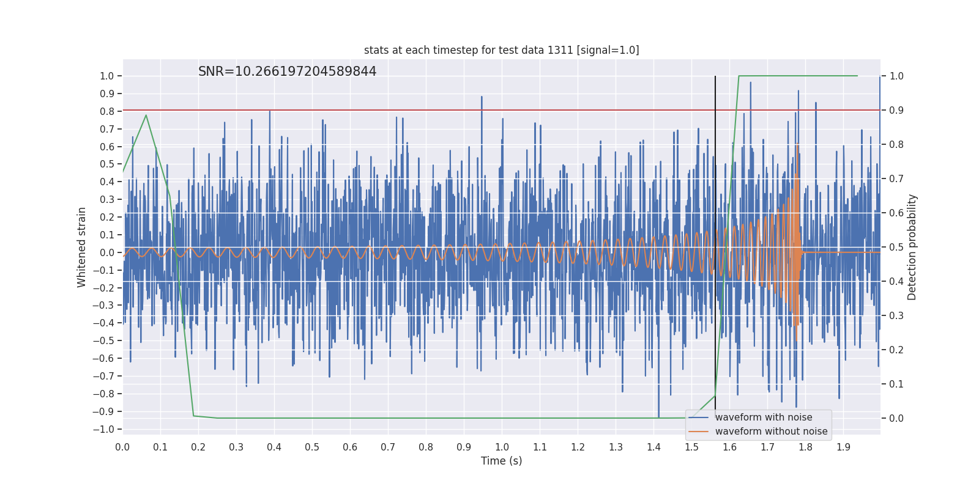Click Whitened strain tick label 0.1
This screenshot has height=489, width=979.
tap(107, 235)
